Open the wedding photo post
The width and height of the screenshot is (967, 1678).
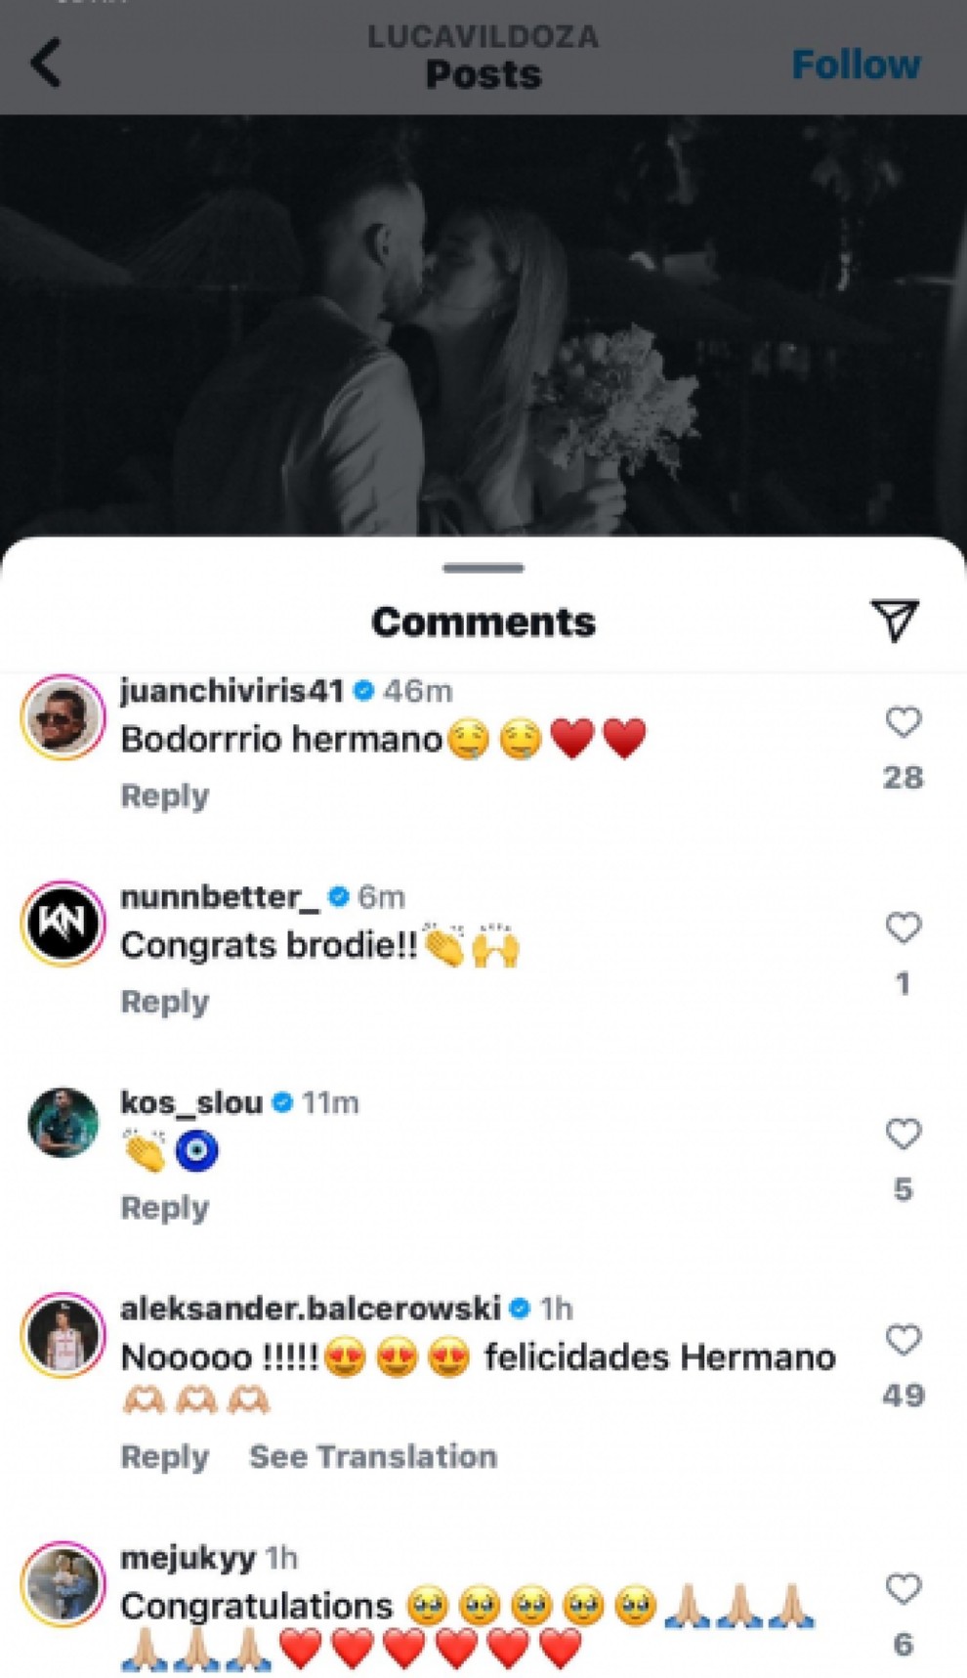(x=483, y=323)
